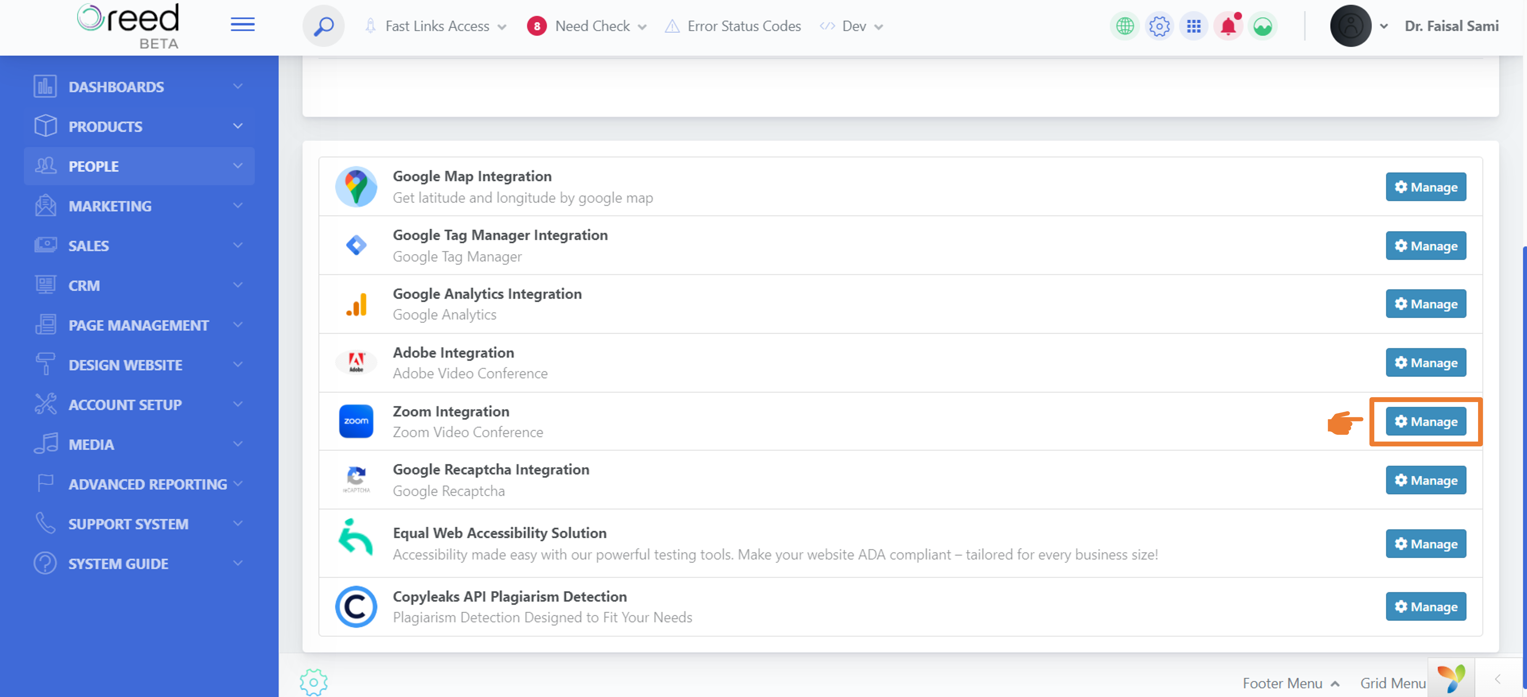The height and width of the screenshot is (697, 1527).
Task: Click the Oreed BETA logo
Action: [x=128, y=26]
